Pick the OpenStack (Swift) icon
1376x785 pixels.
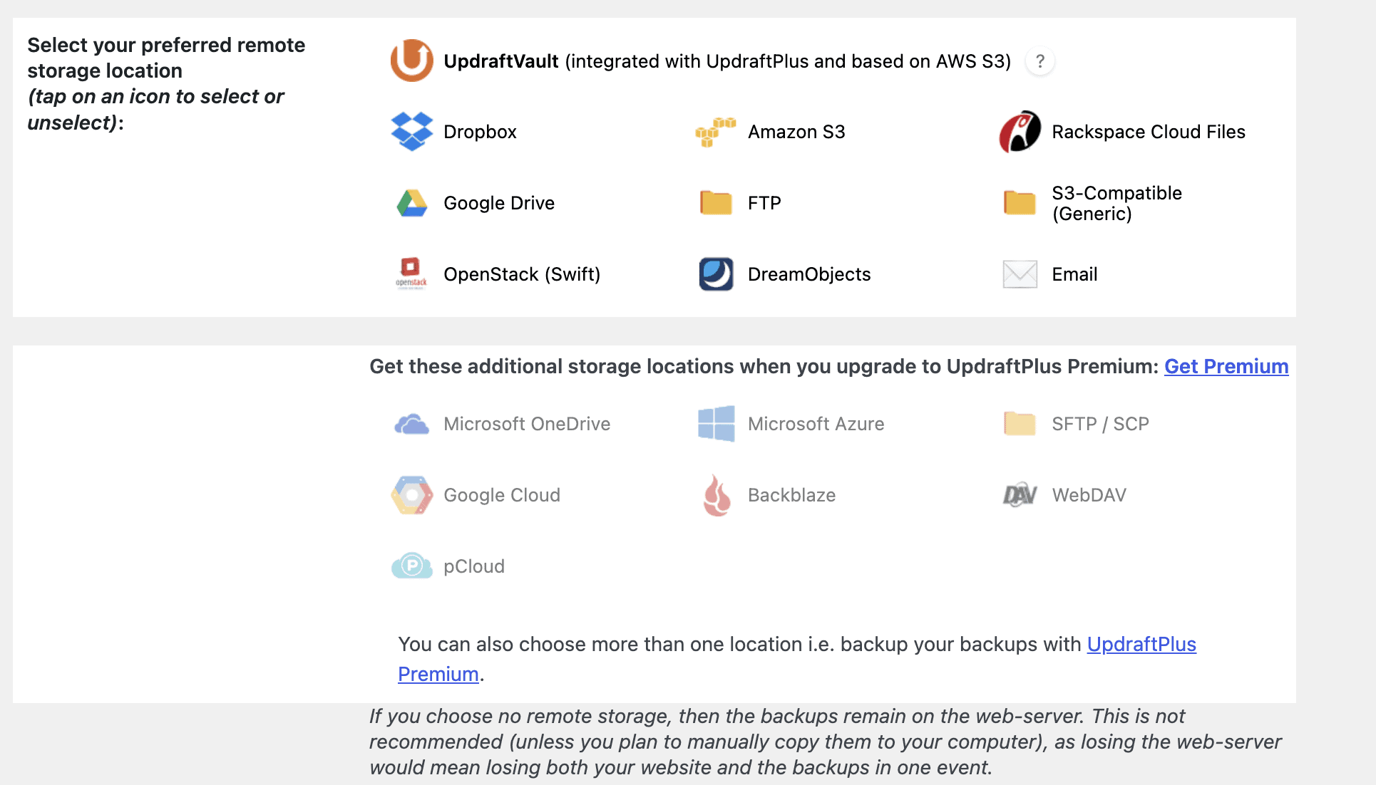point(411,274)
